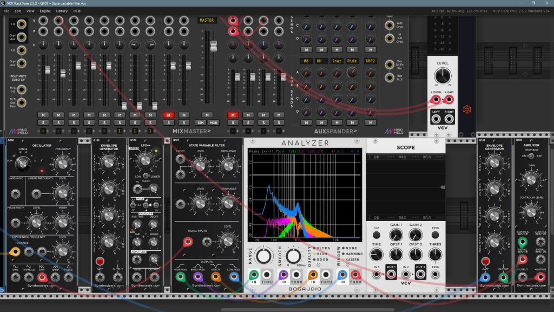Open the Engine menu
This screenshot has height=312, width=554.
tap(45, 11)
